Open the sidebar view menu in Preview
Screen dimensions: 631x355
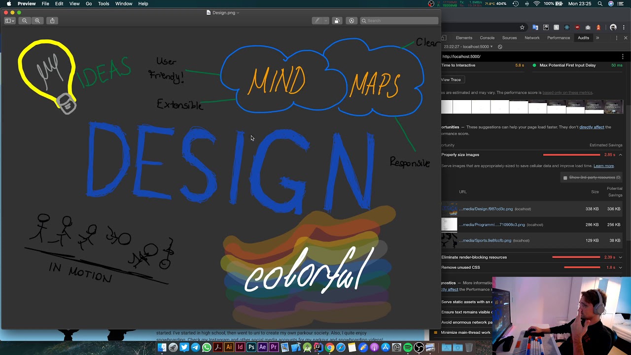9,21
